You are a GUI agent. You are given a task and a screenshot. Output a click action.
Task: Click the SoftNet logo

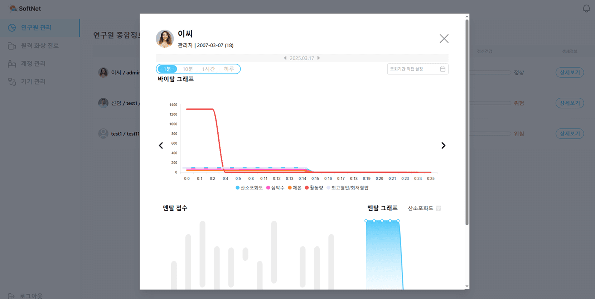(25, 8)
